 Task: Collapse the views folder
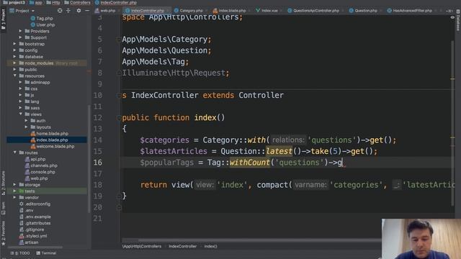click(20, 114)
